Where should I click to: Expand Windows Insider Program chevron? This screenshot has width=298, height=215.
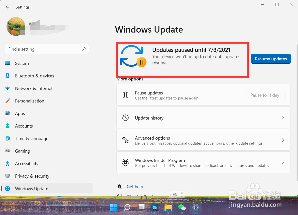tap(283, 162)
